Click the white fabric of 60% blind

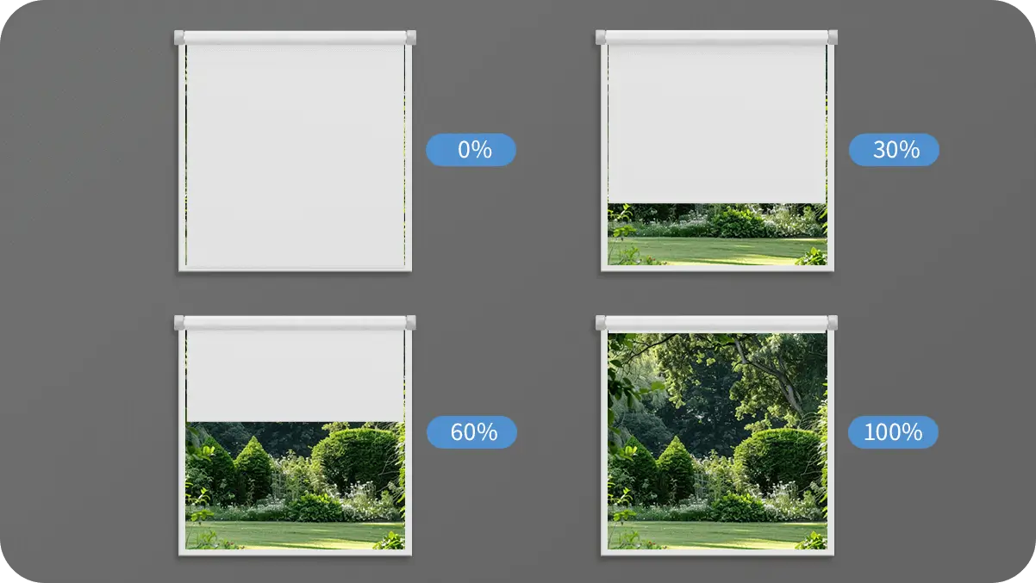point(296,375)
